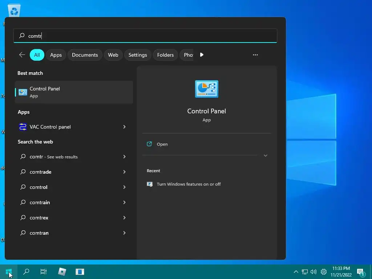Viewport: 372px width, 279px height.
Task: Click the taskbar clock and date
Action: point(341,272)
